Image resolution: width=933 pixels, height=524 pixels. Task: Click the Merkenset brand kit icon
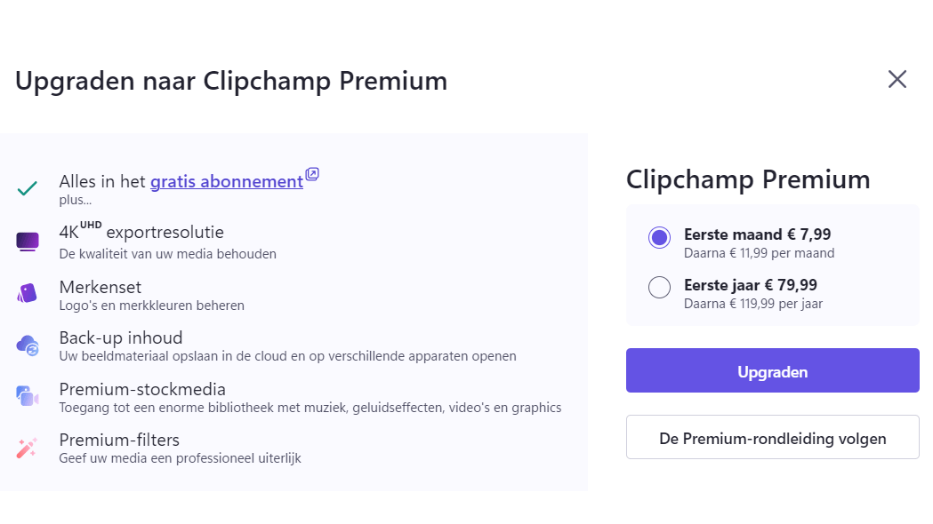28,293
